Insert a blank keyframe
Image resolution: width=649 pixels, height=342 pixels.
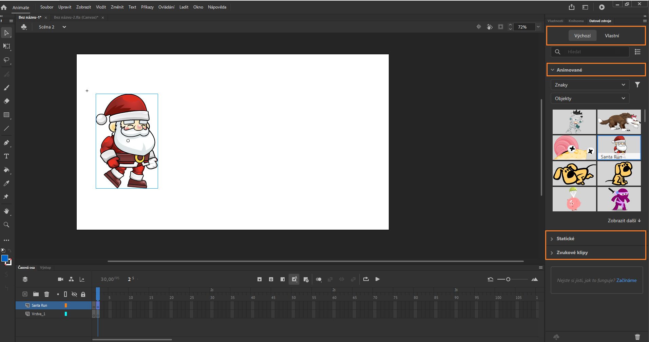[271, 279]
